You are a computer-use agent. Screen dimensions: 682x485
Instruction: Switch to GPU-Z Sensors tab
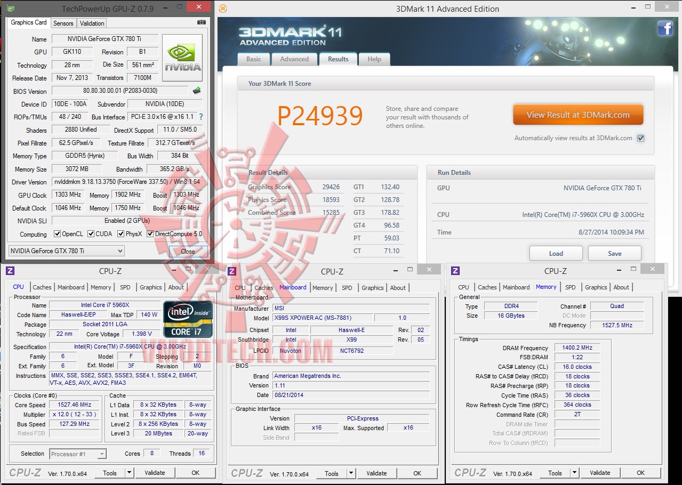[63, 23]
